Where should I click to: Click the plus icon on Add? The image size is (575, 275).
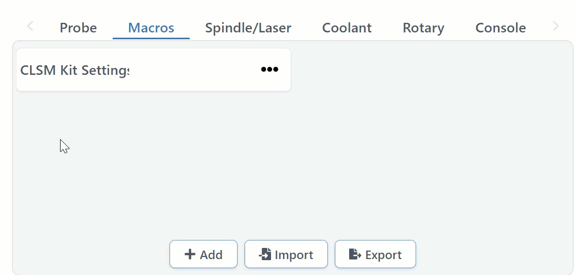click(x=190, y=254)
